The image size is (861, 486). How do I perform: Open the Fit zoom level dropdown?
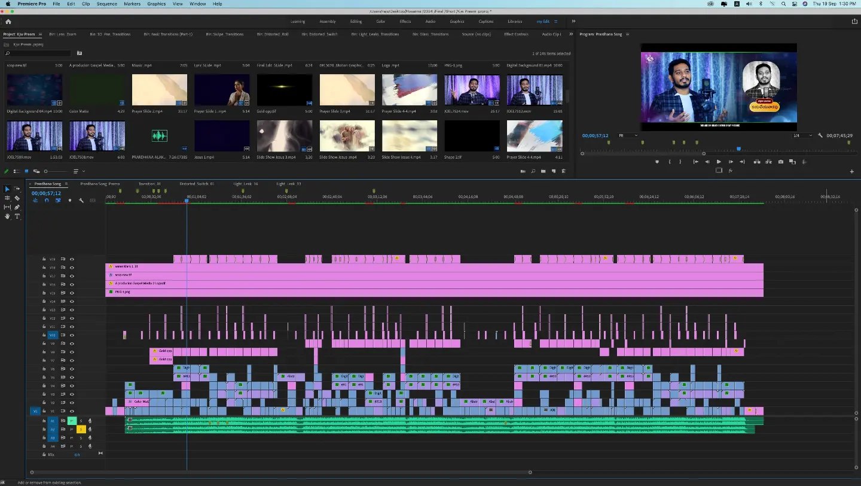(x=628, y=136)
